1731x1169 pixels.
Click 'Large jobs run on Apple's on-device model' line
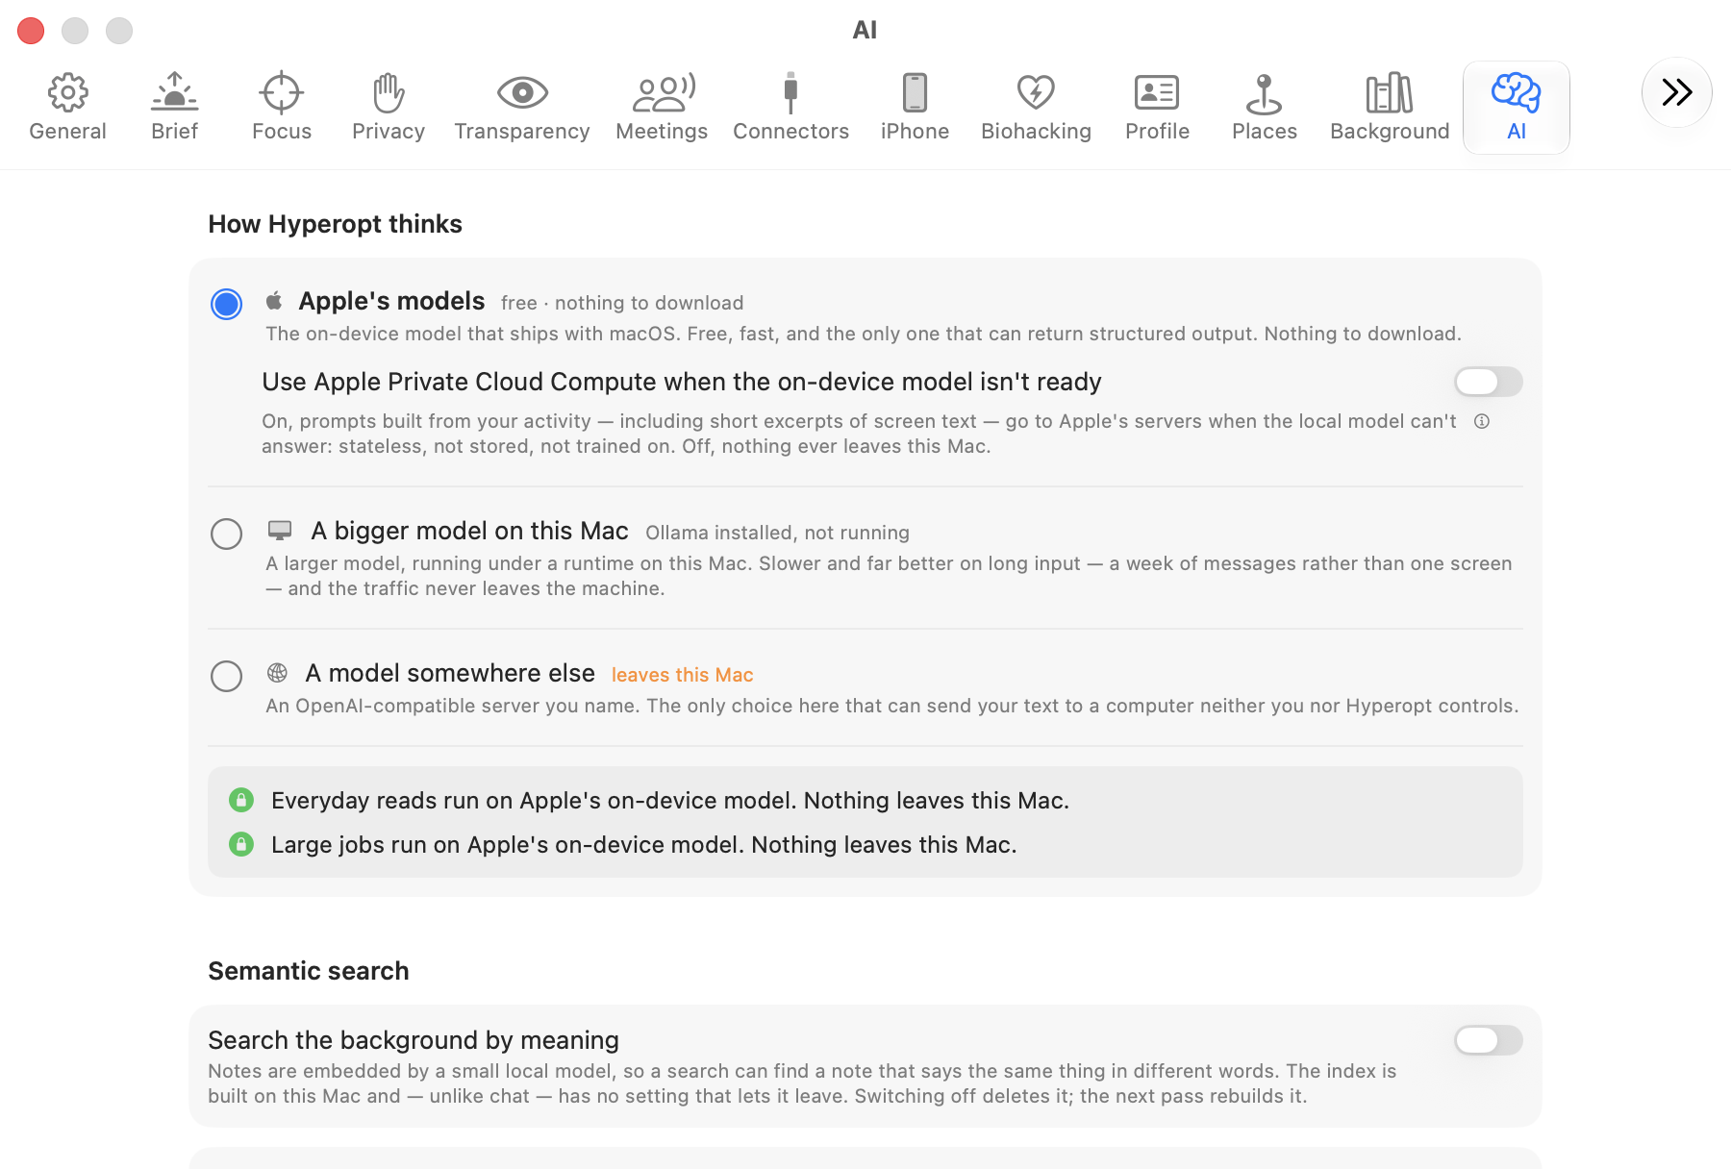pyautogui.click(x=643, y=845)
